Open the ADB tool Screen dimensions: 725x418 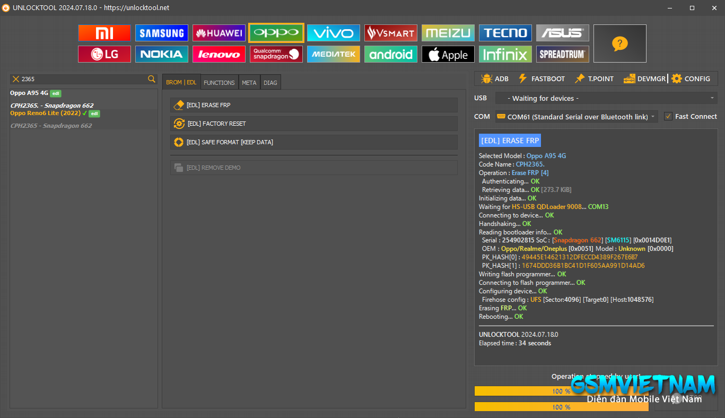[495, 79]
